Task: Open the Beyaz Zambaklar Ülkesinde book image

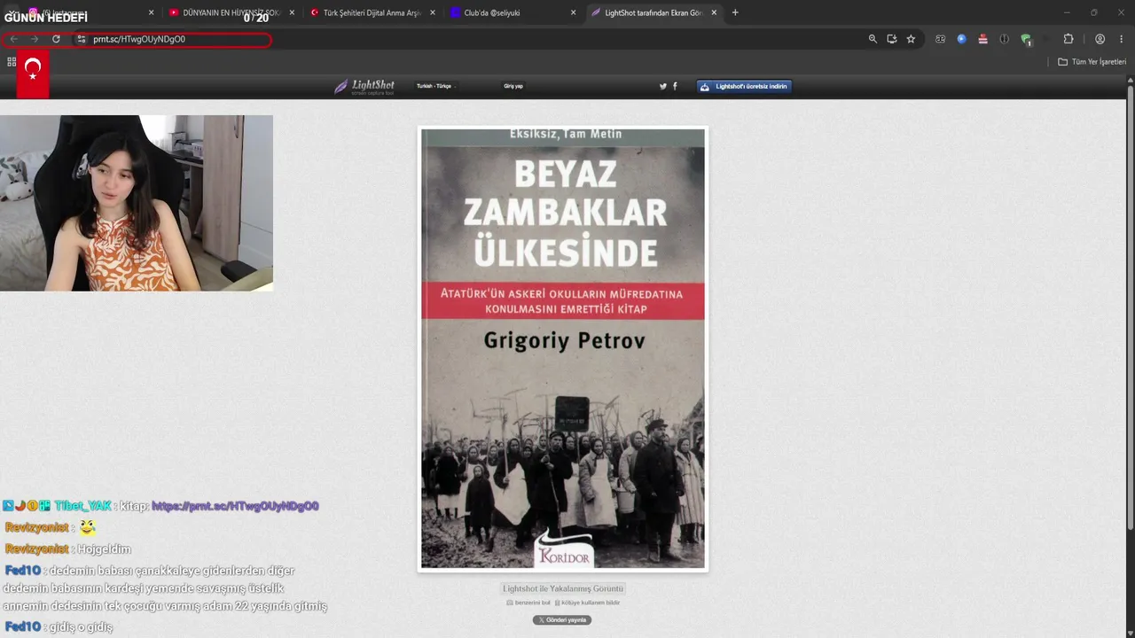Action: 563,348
